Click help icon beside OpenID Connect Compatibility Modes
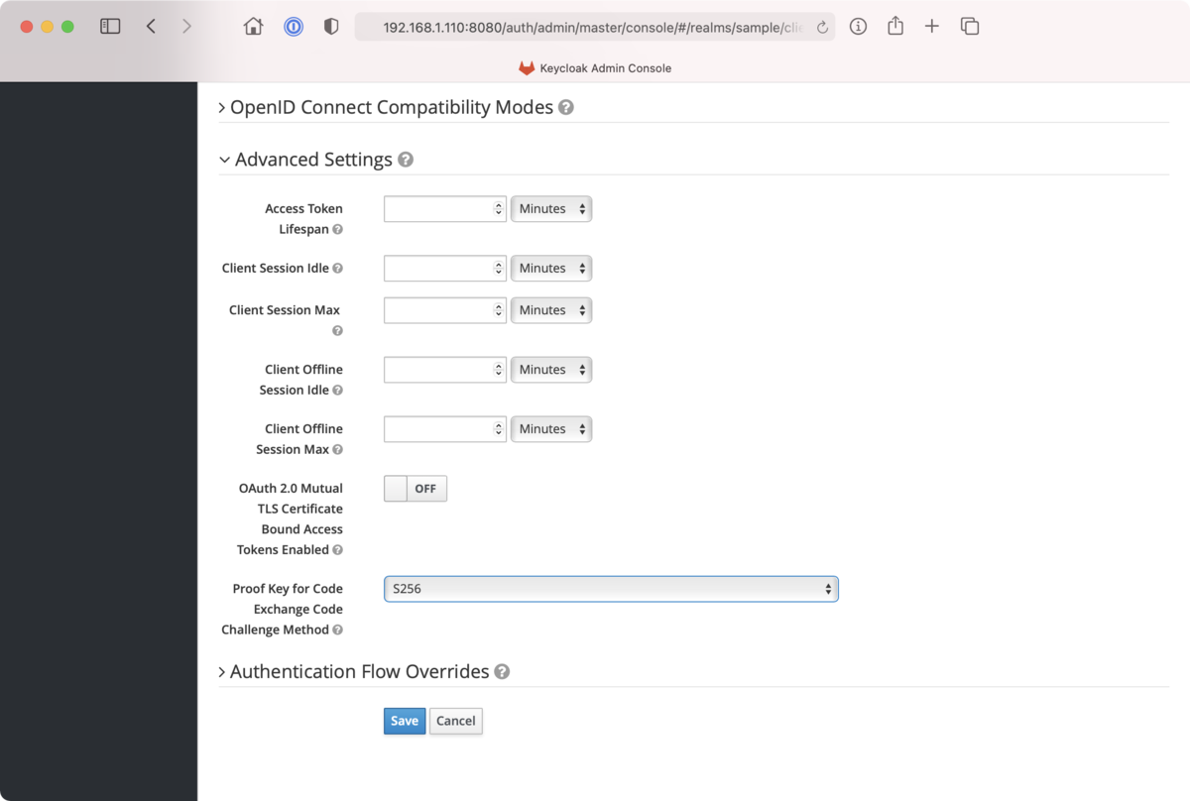Viewport: 1190px width, 801px height. (x=566, y=107)
